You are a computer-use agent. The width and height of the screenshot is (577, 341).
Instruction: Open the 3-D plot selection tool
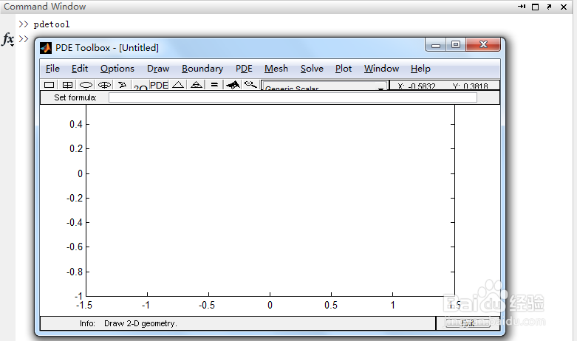(x=233, y=85)
